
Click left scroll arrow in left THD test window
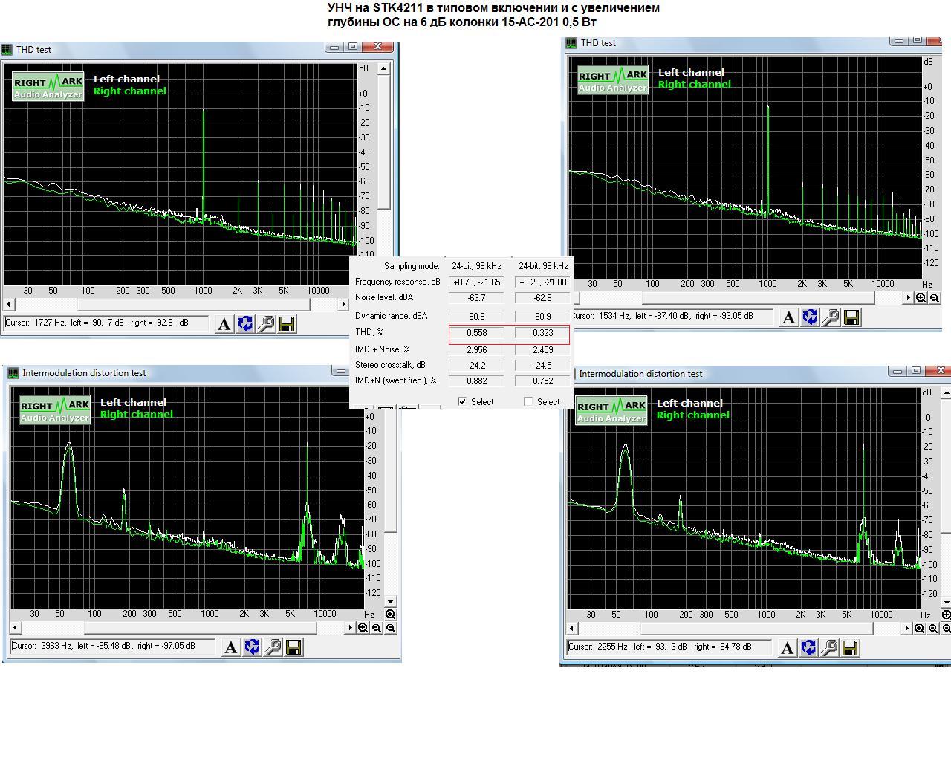tap(9, 304)
